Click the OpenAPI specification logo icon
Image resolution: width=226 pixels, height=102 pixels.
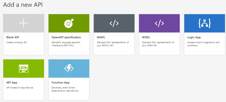pos(69,23)
